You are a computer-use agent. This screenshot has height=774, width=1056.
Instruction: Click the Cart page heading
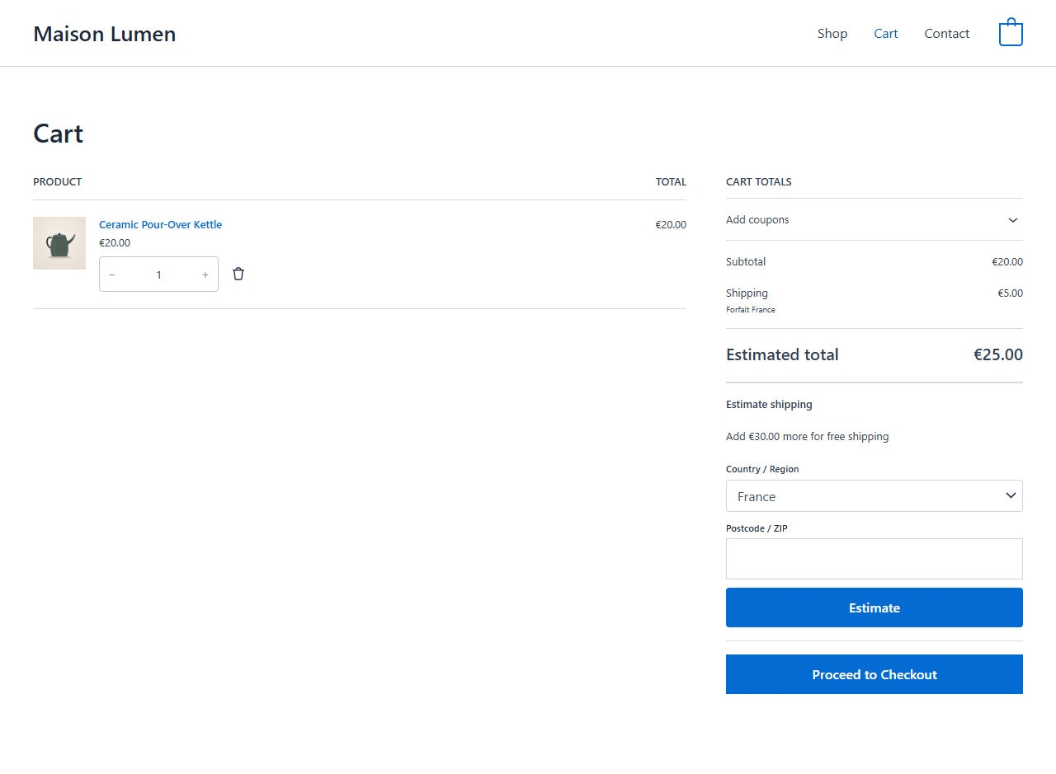click(59, 134)
